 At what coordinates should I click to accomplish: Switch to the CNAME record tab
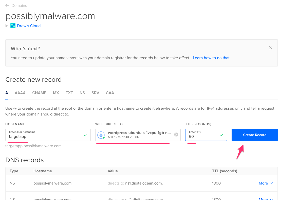39,93
